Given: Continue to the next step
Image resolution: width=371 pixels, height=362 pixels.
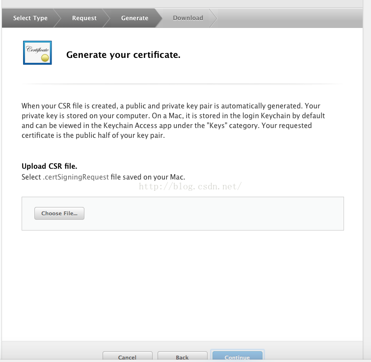Looking at the screenshot, I should [x=238, y=357].
